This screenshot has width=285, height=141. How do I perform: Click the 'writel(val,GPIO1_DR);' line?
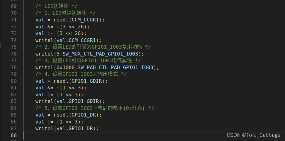67,129
